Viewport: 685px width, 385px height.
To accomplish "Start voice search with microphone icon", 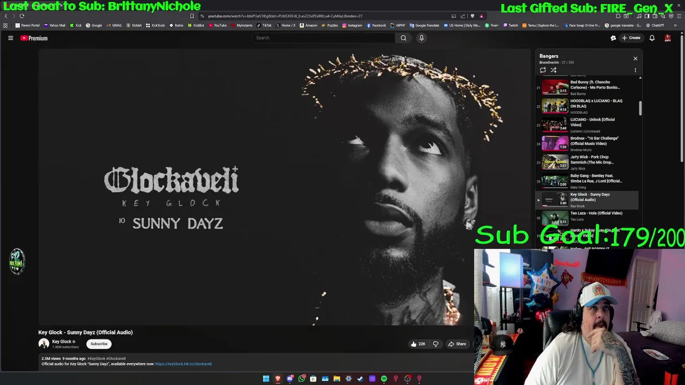I will click(422, 38).
